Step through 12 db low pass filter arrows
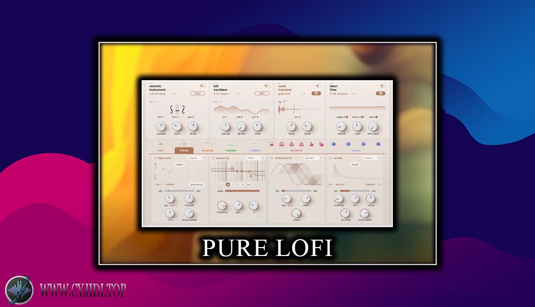 (354, 94)
